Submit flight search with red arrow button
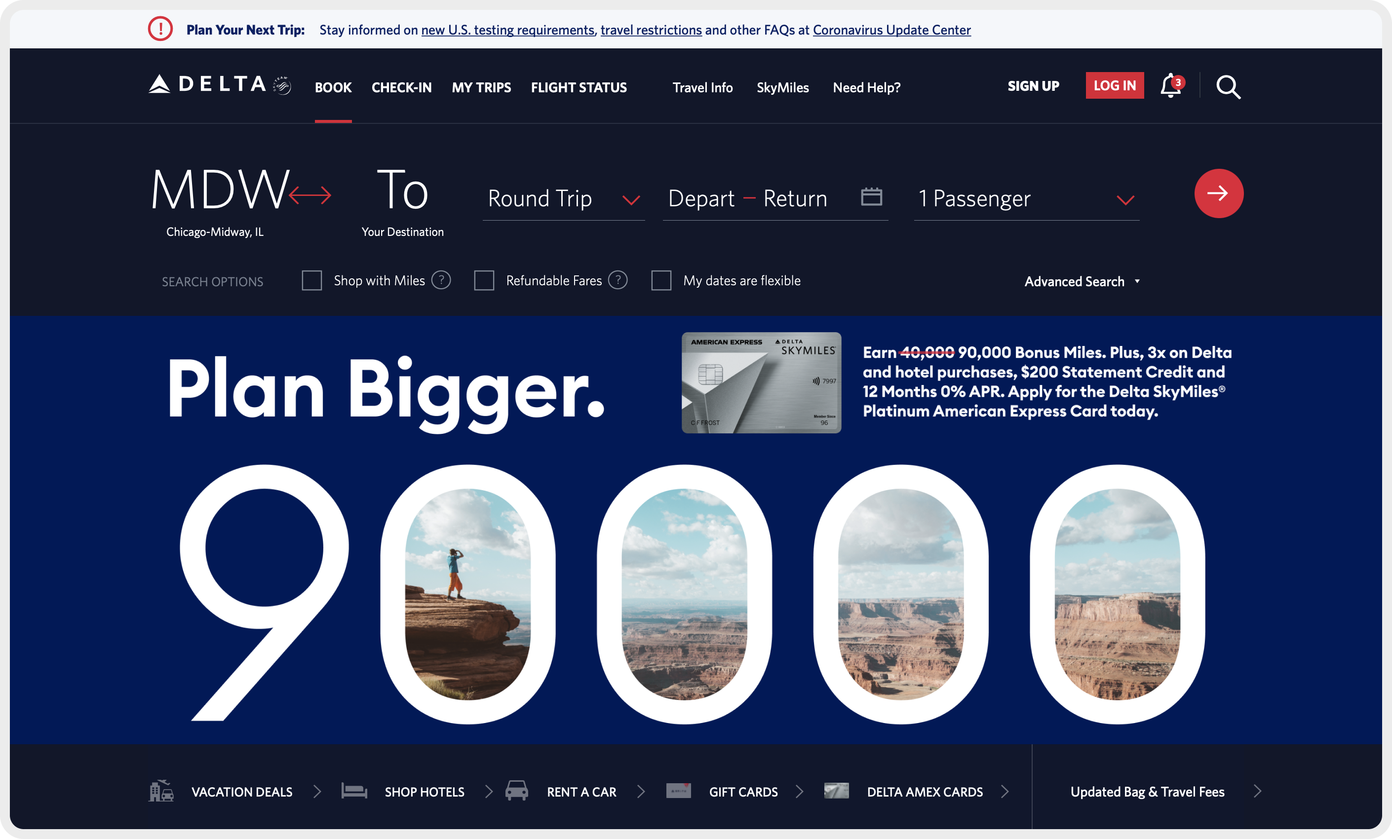This screenshot has height=839, width=1392. click(1219, 193)
